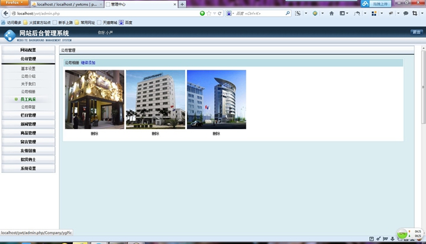
Task: Click the 继续添加 link
Action: point(88,63)
